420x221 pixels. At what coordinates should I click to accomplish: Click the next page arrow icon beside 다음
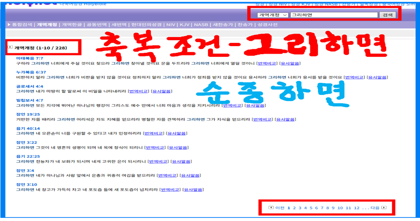coord(383,208)
